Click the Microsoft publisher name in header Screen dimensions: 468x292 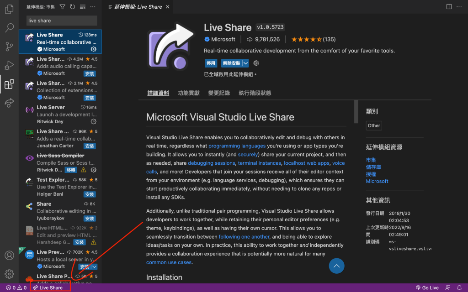pos(223,39)
